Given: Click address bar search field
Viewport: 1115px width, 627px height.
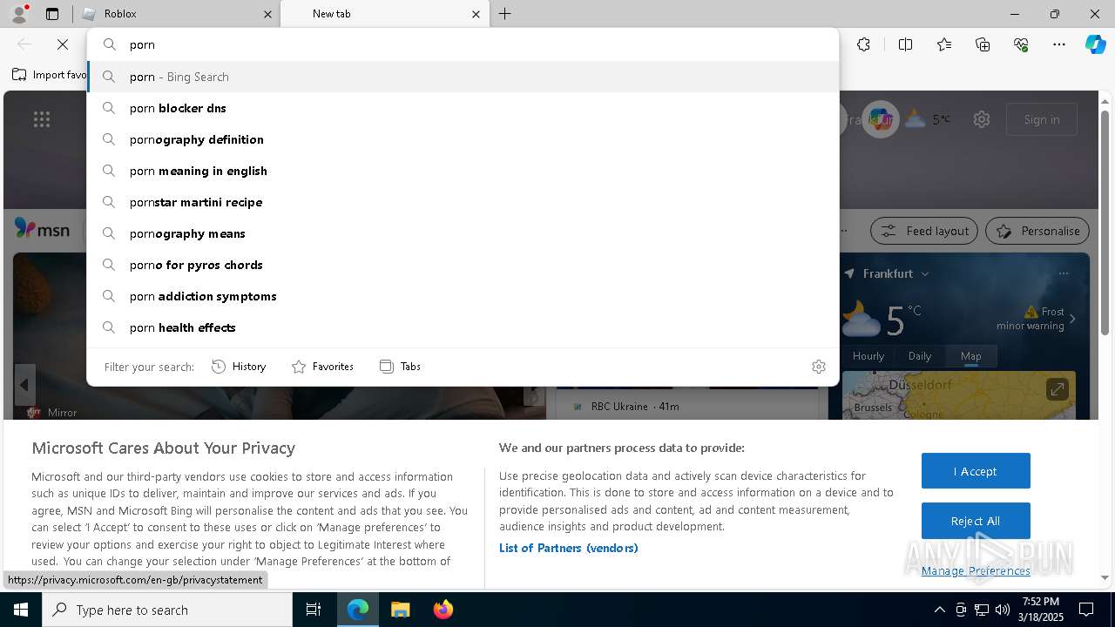Looking at the screenshot, I should coord(463,44).
